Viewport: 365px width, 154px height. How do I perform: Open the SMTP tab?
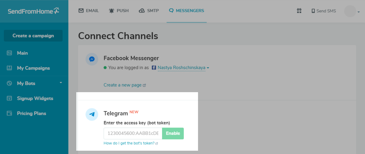pyautogui.click(x=149, y=11)
